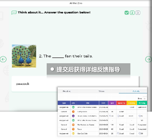Go to the next question with right arrow
Screen dimensions: 152x139
tap(148, 59)
